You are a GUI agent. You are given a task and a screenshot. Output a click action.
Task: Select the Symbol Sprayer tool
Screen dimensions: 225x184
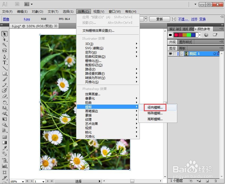pos(5,160)
